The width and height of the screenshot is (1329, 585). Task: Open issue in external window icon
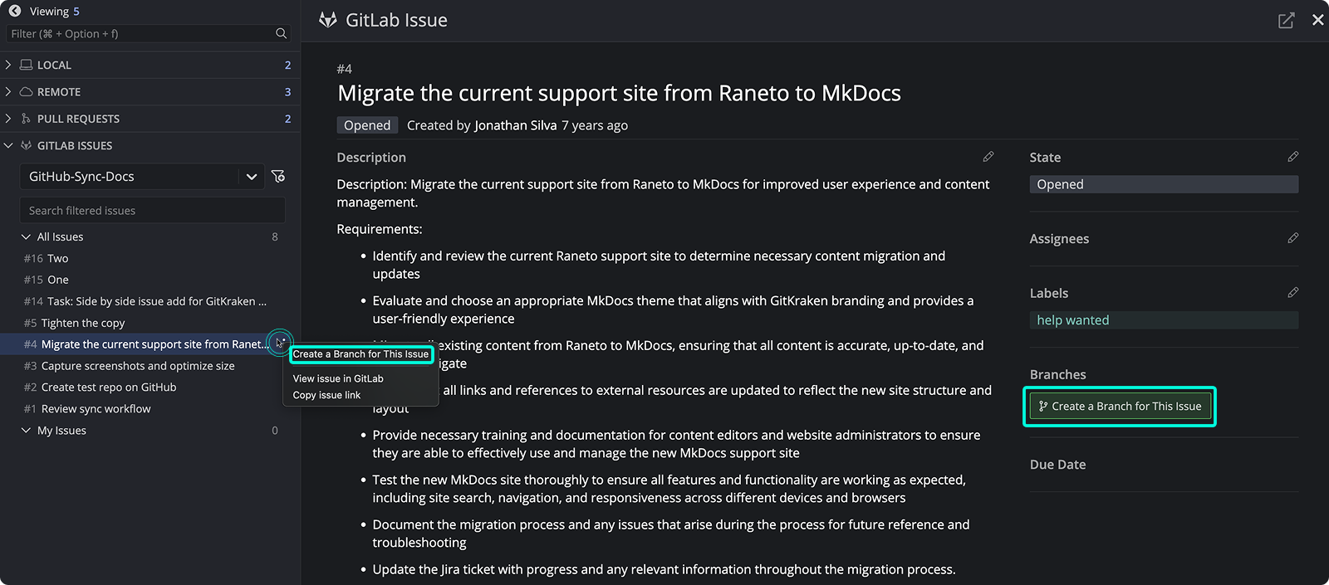tap(1286, 21)
